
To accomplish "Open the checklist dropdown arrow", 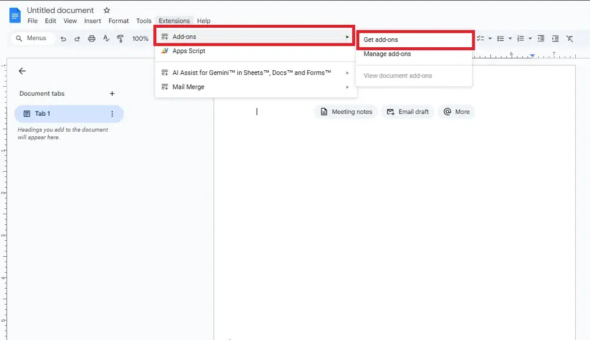I will click(490, 38).
